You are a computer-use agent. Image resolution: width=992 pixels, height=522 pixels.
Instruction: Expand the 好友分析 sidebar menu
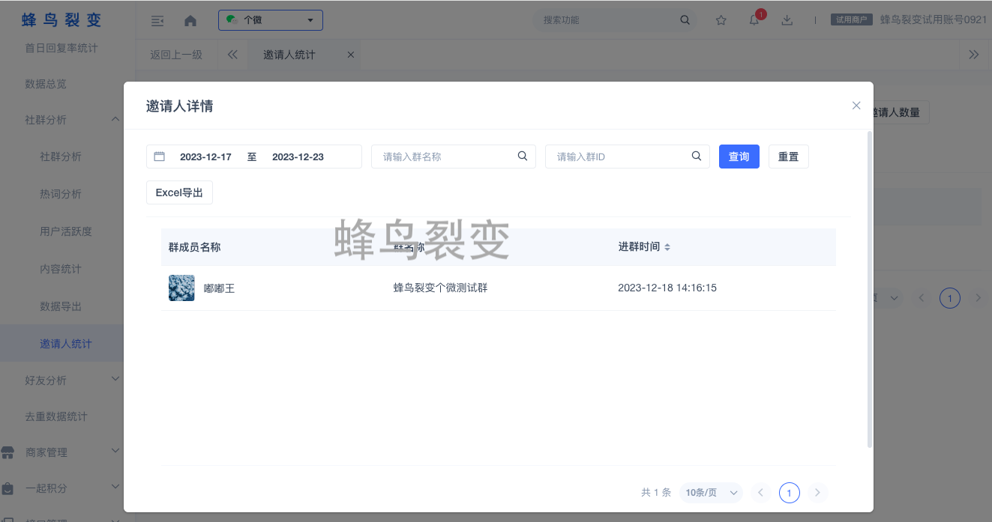coord(115,380)
